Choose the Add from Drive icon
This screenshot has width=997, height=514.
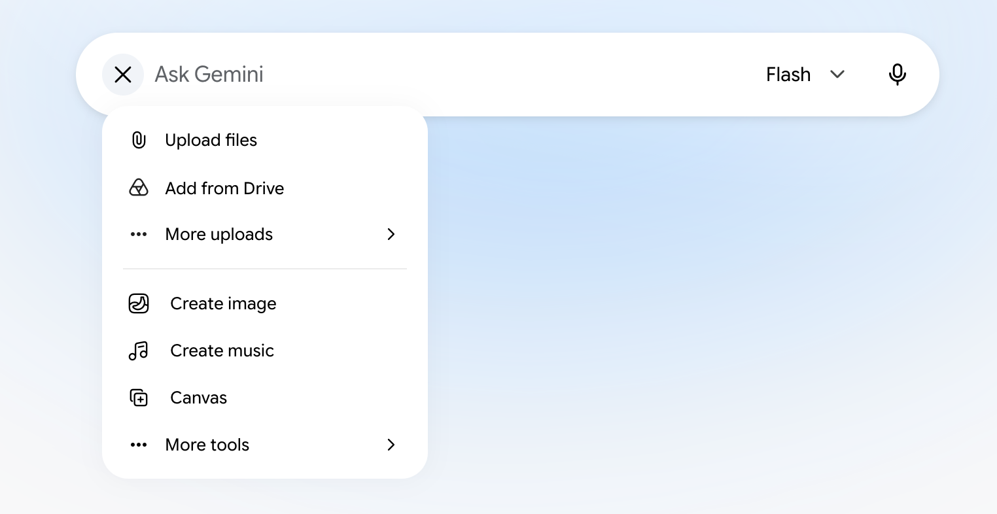[139, 188]
